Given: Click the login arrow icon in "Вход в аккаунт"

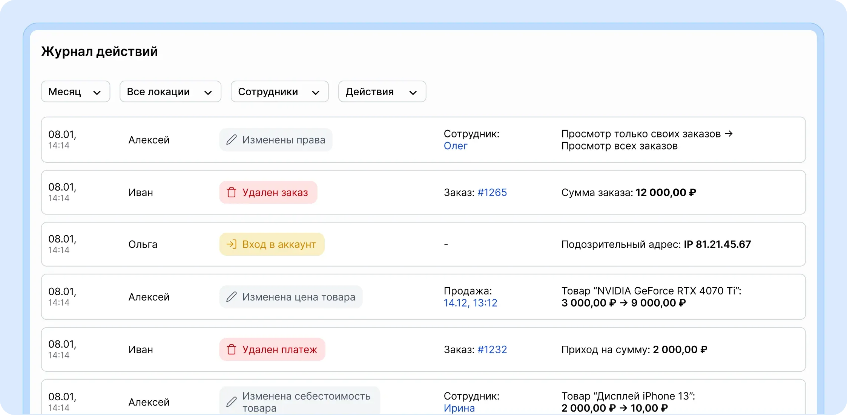Looking at the screenshot, I should 232,244.
